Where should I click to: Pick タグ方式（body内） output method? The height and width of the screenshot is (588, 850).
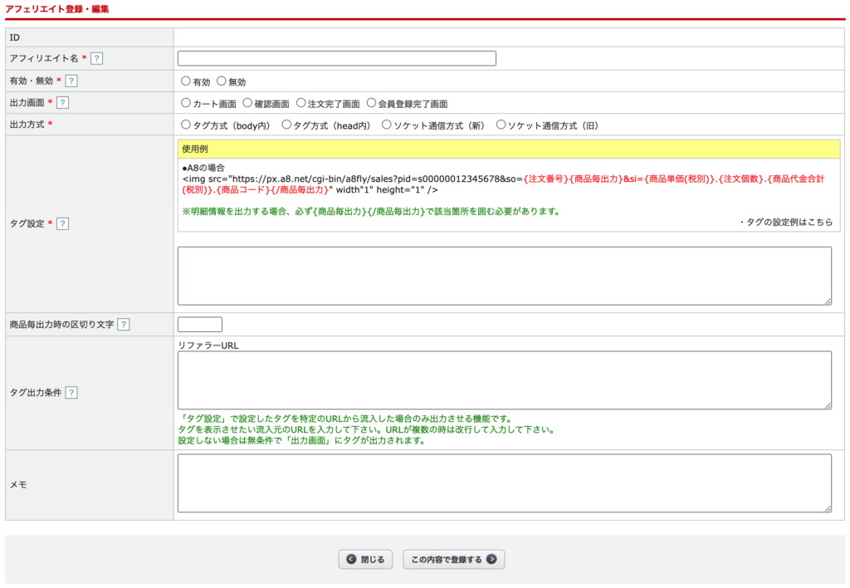point(186,125)
